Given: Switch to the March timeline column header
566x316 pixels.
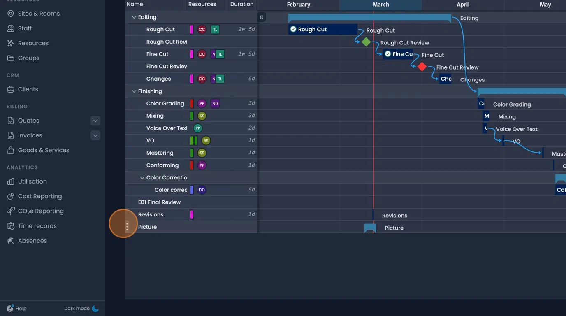Looking at the screenshot, I should tap(380, 5).
